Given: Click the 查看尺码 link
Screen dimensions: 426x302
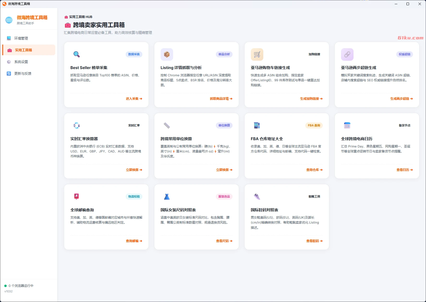Looking at the screenshot, I should coord(224,241).
